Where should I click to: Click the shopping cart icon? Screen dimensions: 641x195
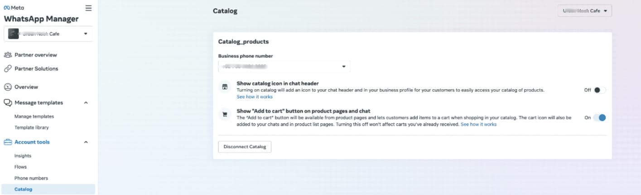tap(224, 115)
